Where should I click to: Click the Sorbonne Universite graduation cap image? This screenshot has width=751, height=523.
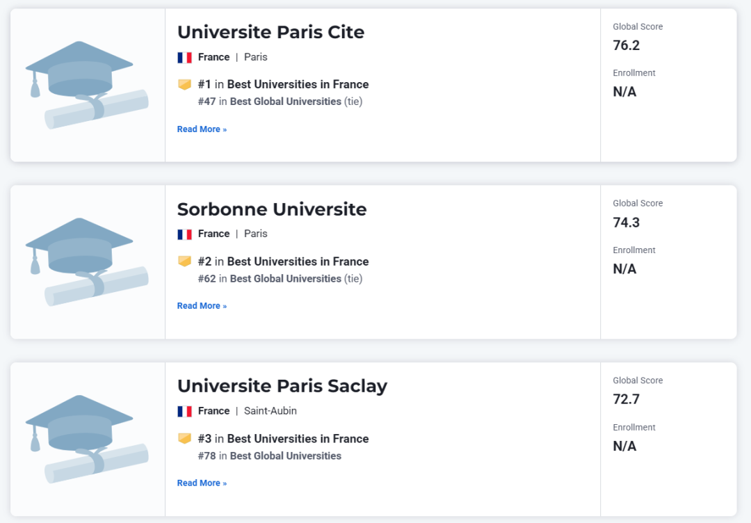pyautogui.click(x=87, y=262)
